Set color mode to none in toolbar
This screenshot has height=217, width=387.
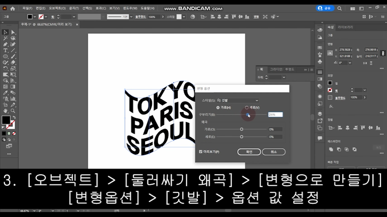tap(14, 133)
